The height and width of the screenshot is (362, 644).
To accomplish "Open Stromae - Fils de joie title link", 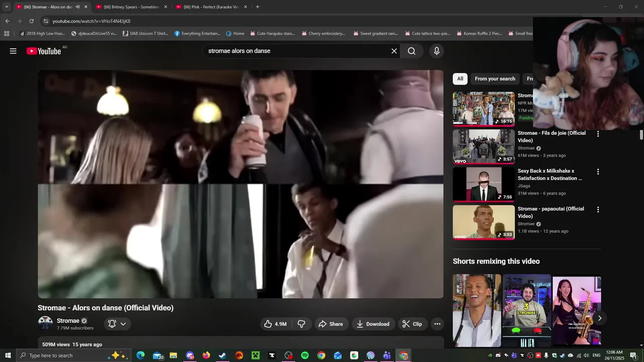I will coord(551,137).
